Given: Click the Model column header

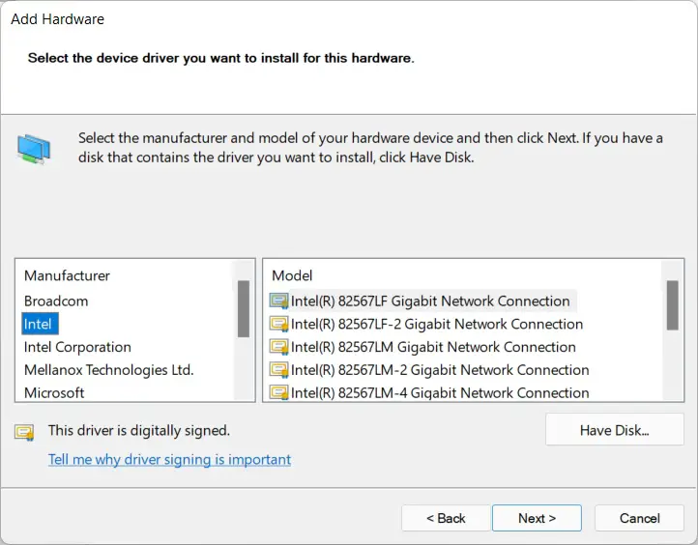Looking at the screenshot, I should [292, 275].
